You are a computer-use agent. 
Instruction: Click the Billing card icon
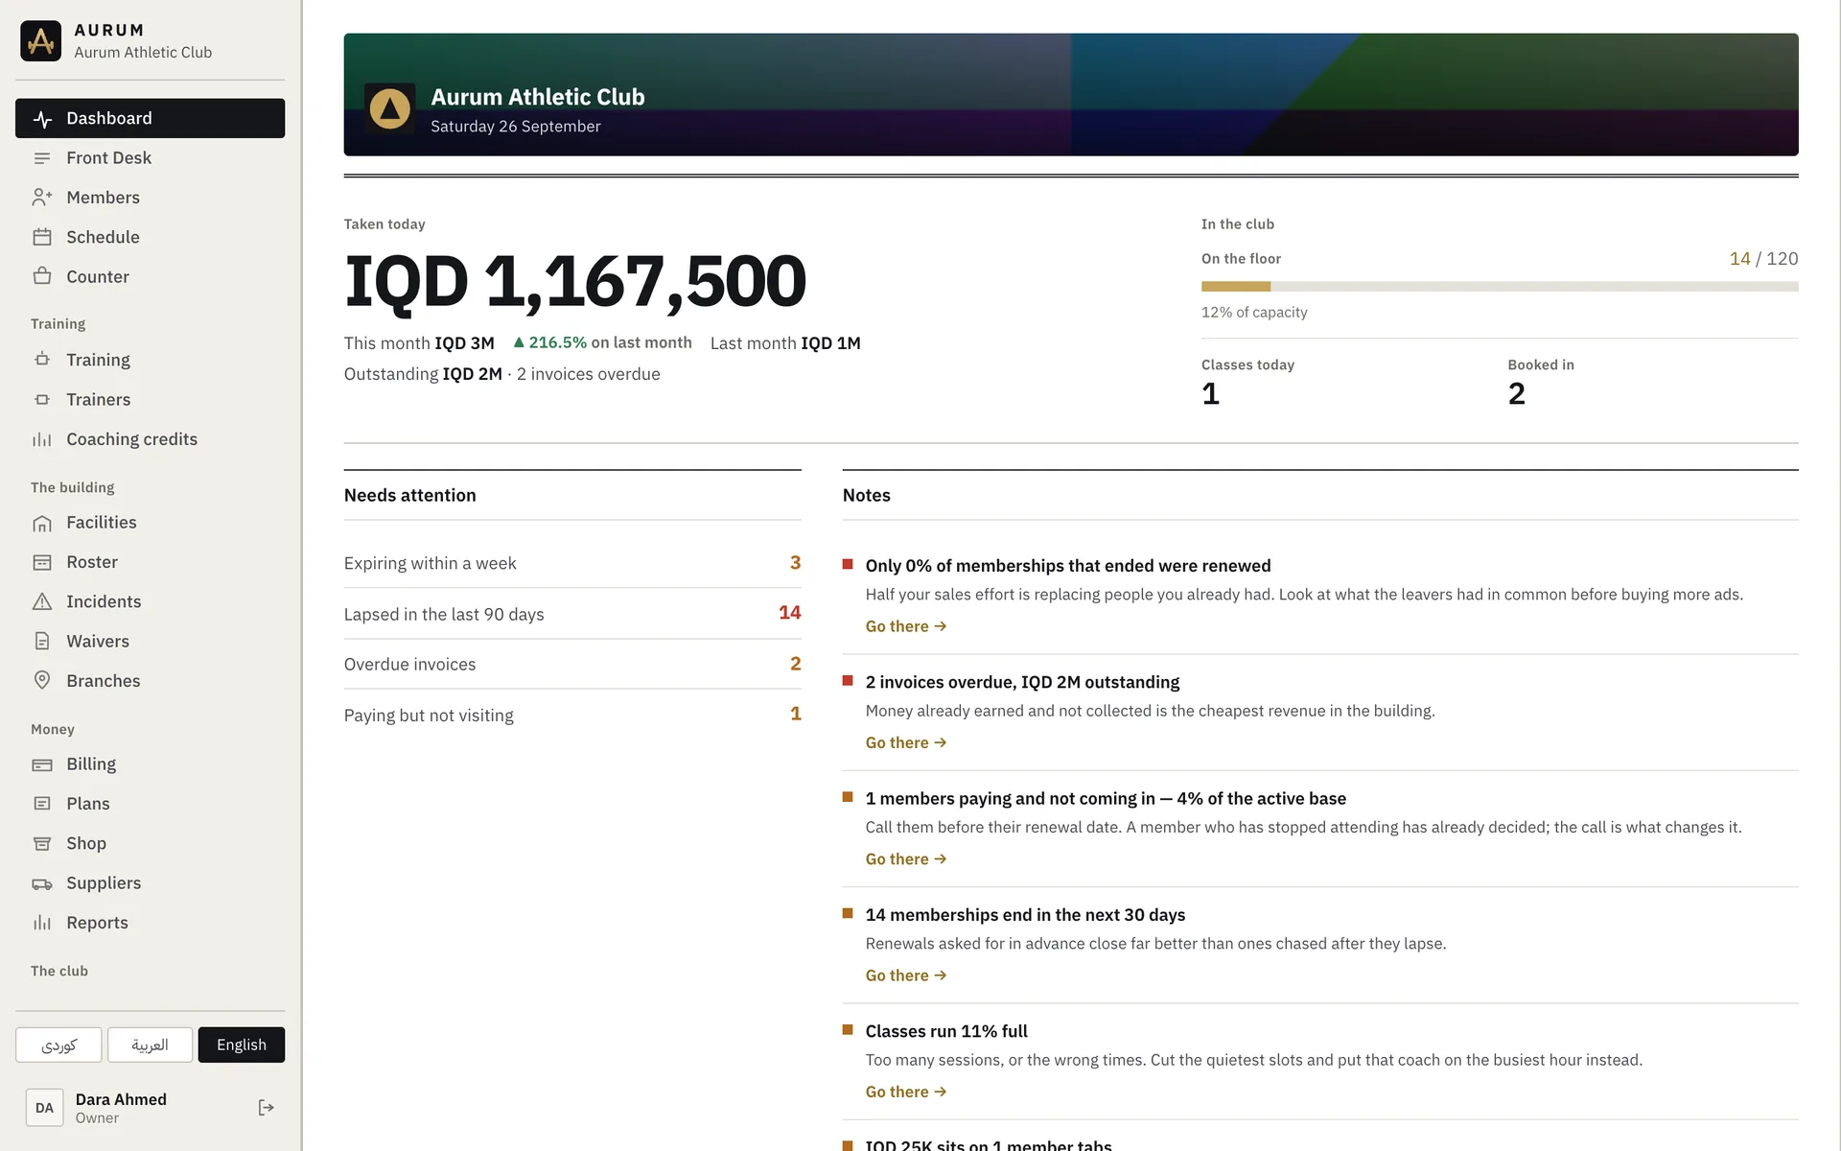42,764
